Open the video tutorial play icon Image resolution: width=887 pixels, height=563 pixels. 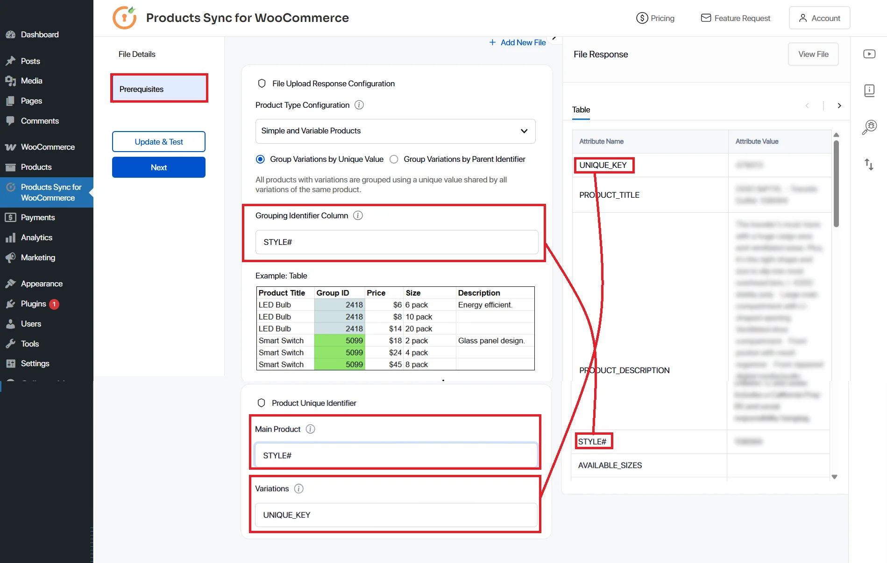869,54
